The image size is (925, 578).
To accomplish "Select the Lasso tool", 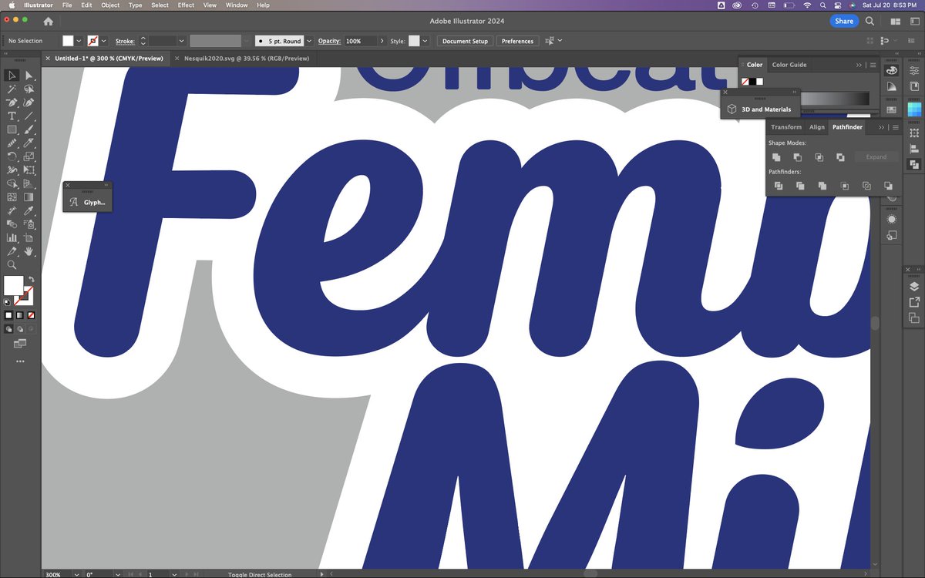I will pyautogui.click(x=29, y=89).
